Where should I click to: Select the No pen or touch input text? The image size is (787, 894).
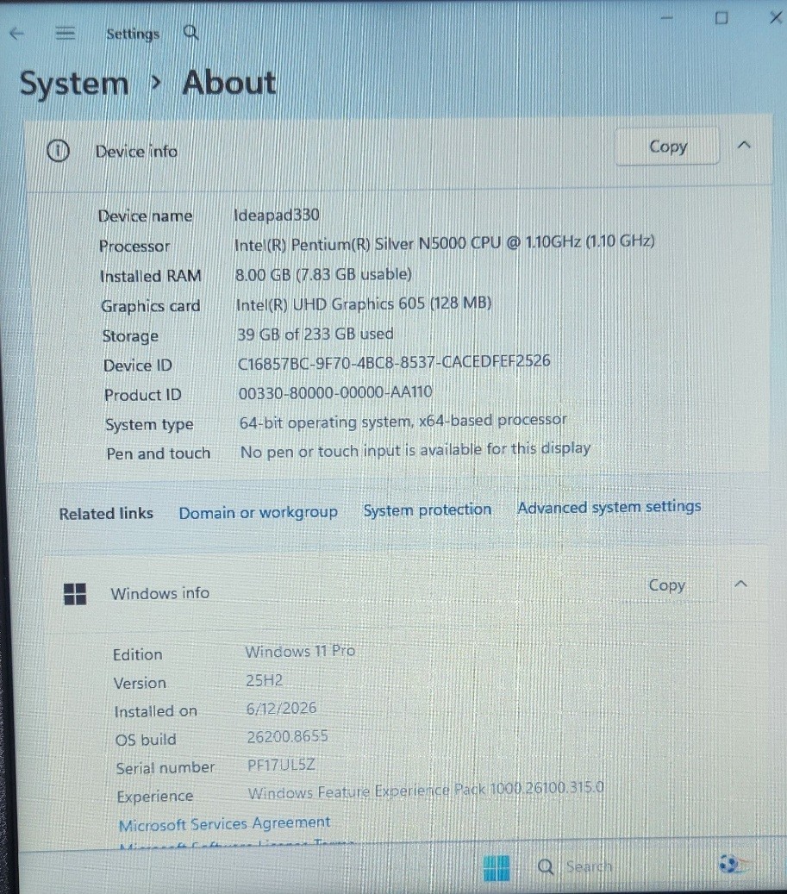click(415, 450)
